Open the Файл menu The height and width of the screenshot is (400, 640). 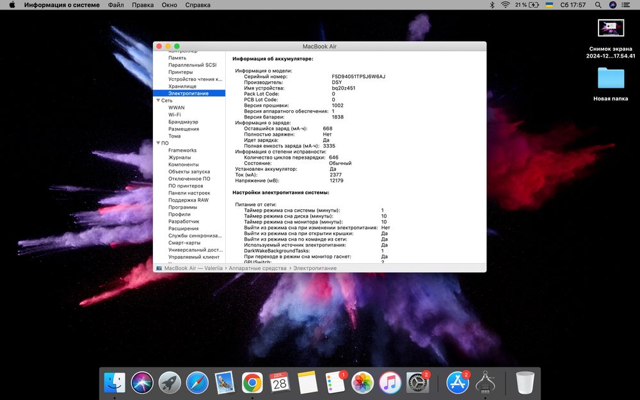[x=116, y=5]
